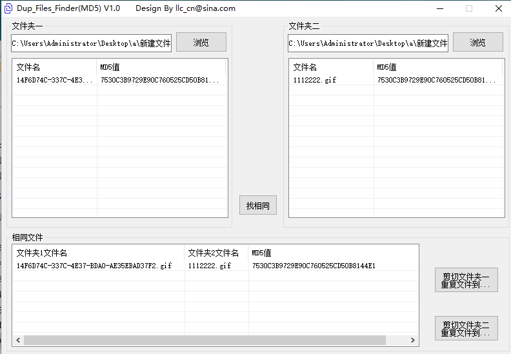
Task: Click the 浏览 button for 文件夹一
Action: (201, 43)
